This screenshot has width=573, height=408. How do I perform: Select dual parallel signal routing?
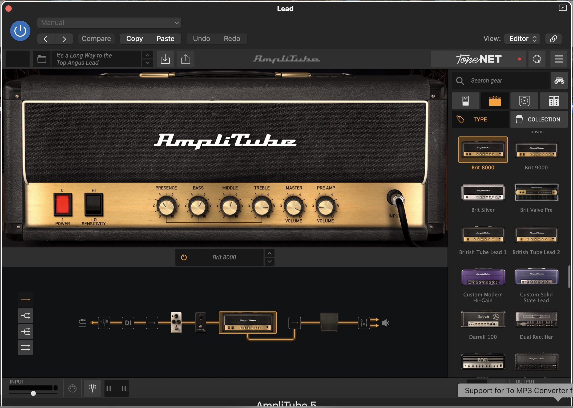[x=26, y=348]
